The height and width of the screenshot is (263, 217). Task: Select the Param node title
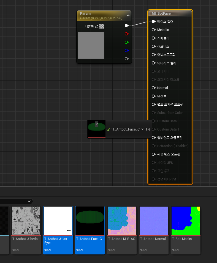[85, 14]
